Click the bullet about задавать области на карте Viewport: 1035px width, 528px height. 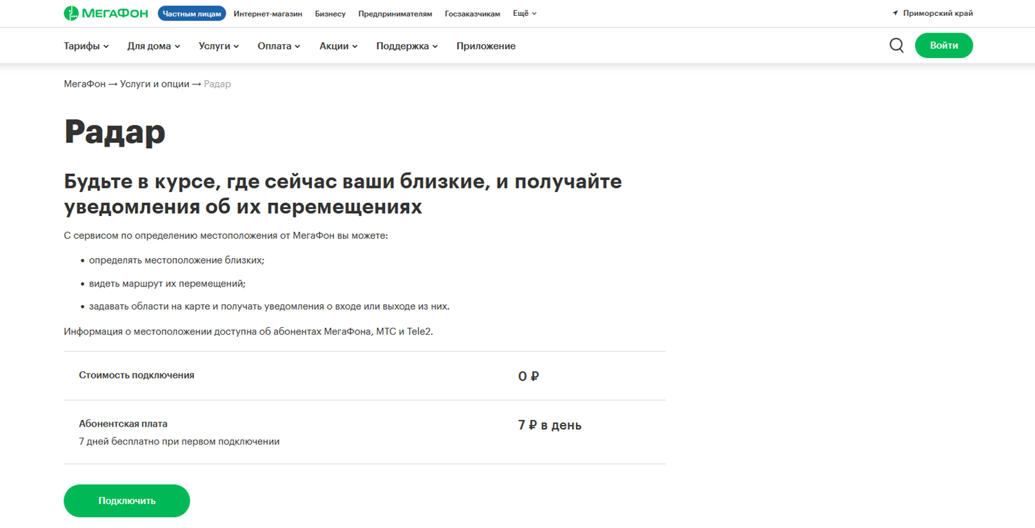(269, 306)
